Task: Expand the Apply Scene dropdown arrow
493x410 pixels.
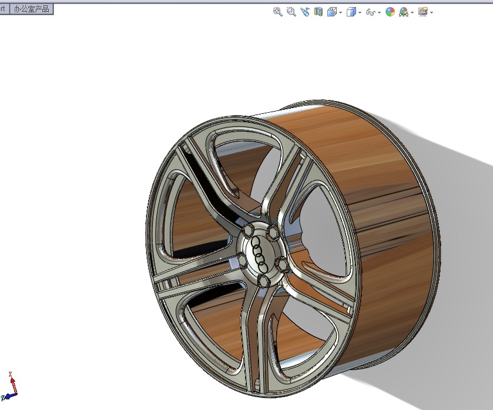Action: 412,12
